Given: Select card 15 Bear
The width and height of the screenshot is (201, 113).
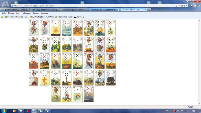Looking at the screenshot, I should click(67, 94).
